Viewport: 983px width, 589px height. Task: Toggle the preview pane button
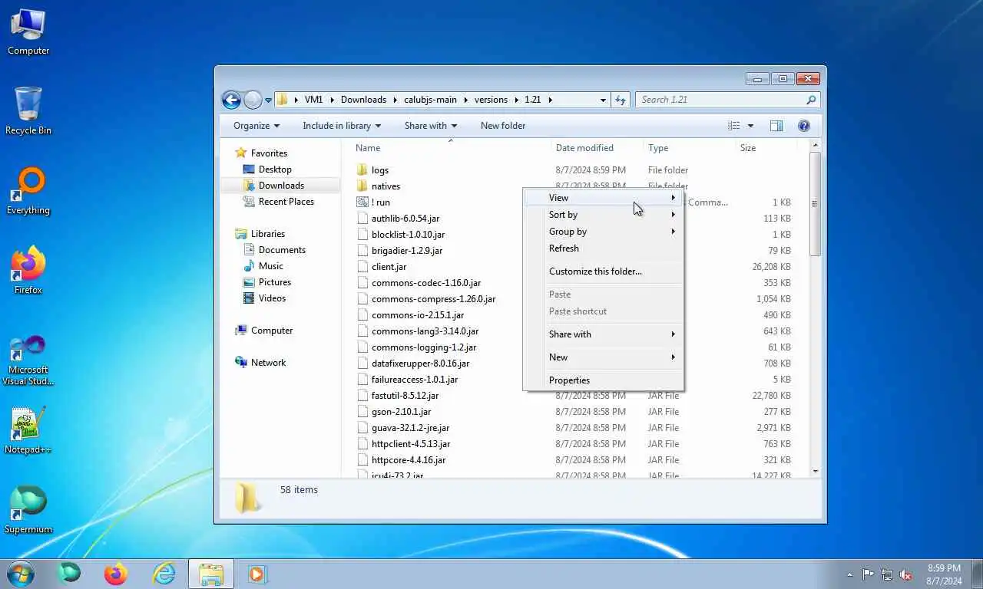click(x=776, y=126)
